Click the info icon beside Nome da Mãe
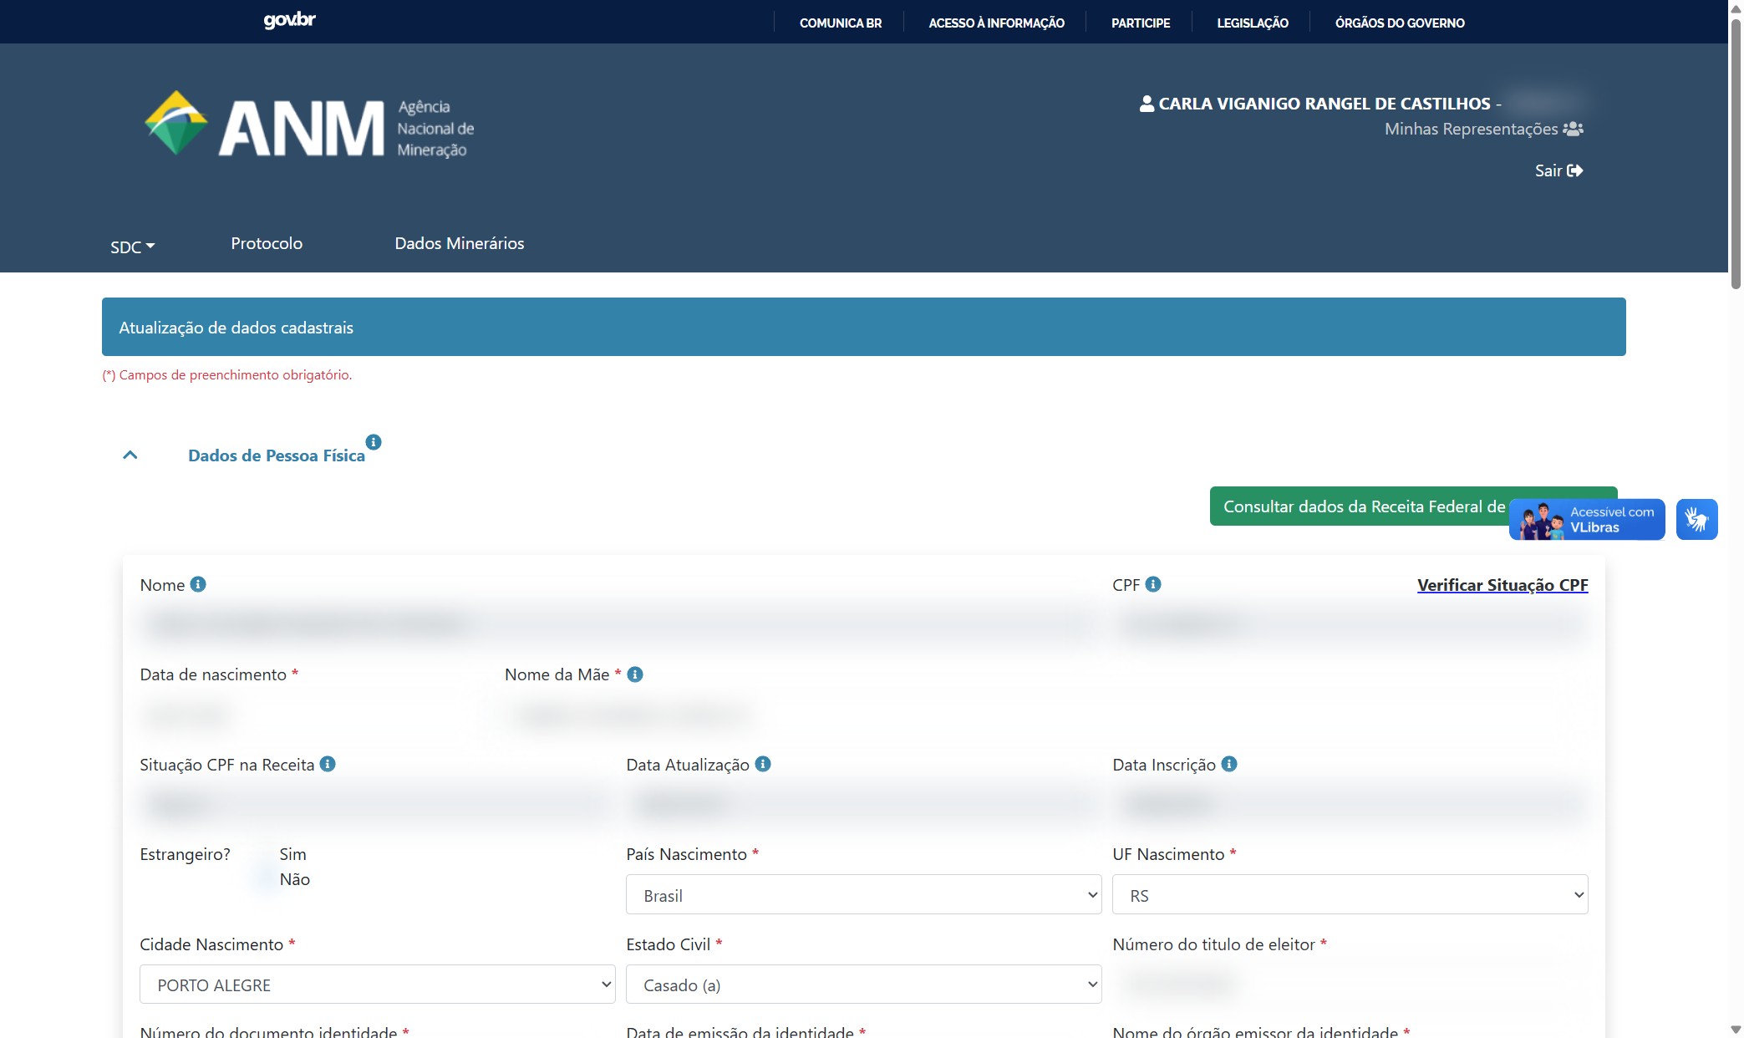This screenshot has width=1744, height=1038. coord(635,674)
